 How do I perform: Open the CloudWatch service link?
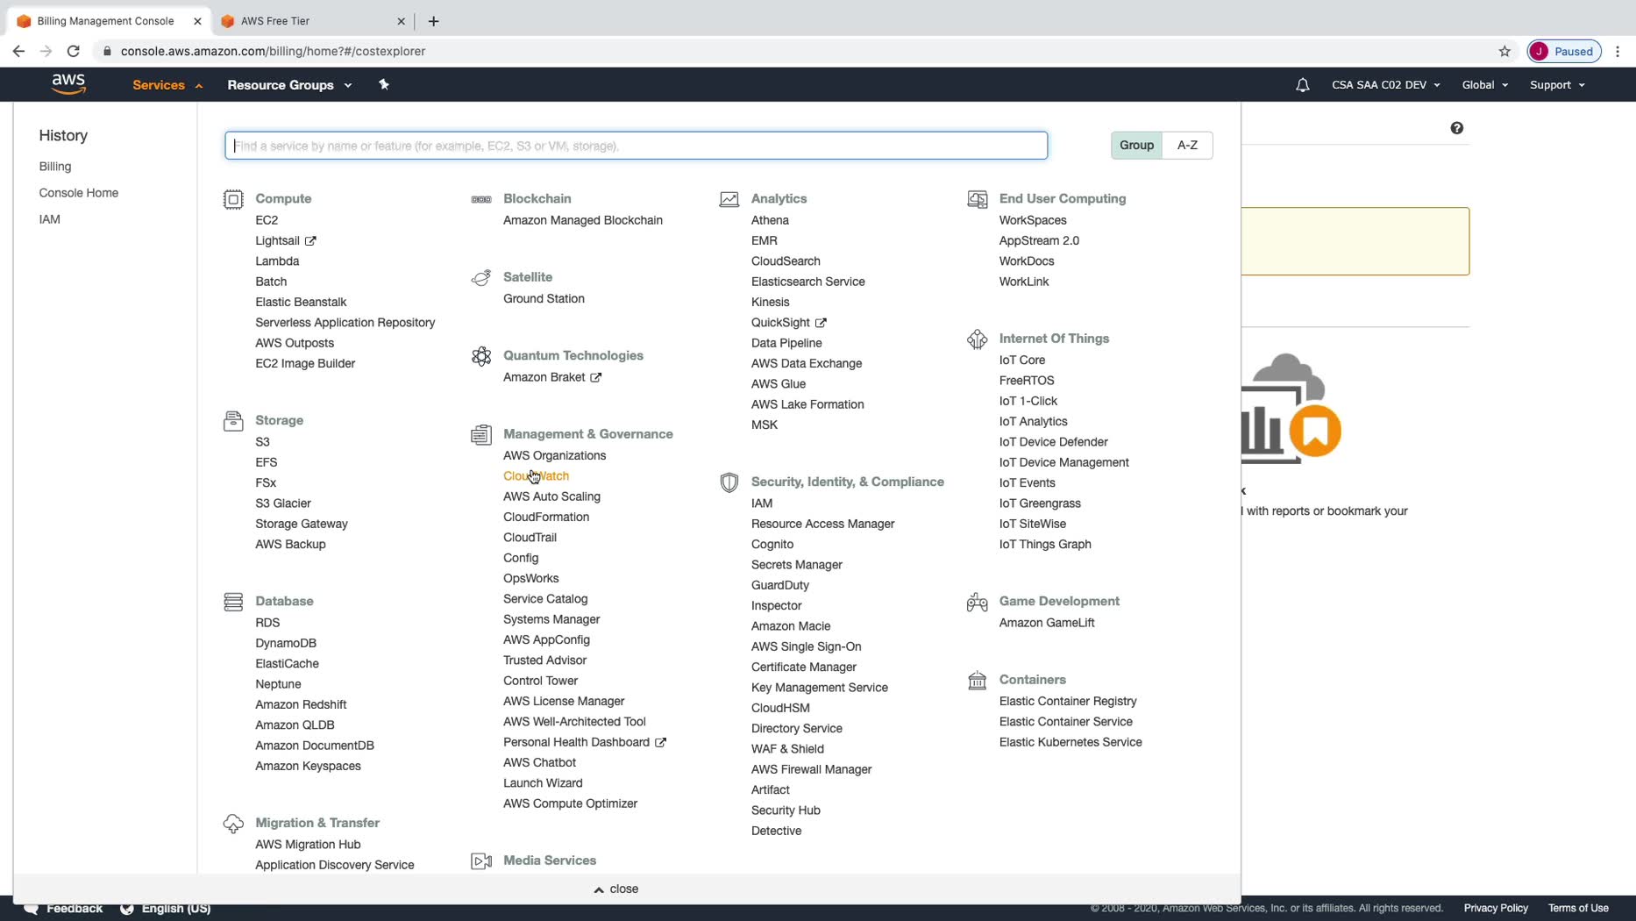click(536, 475)
